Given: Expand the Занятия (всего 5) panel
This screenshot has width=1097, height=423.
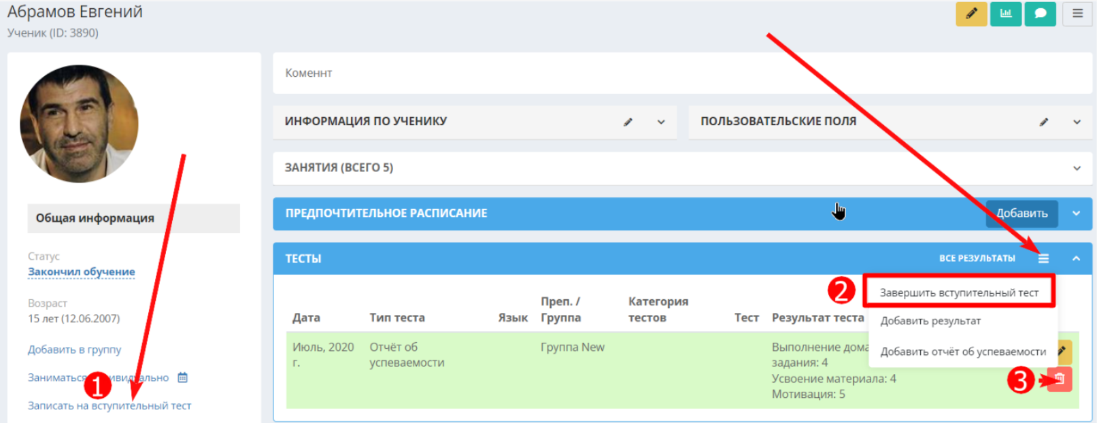Looking at the screenshot, I should tap(1077, 168).
